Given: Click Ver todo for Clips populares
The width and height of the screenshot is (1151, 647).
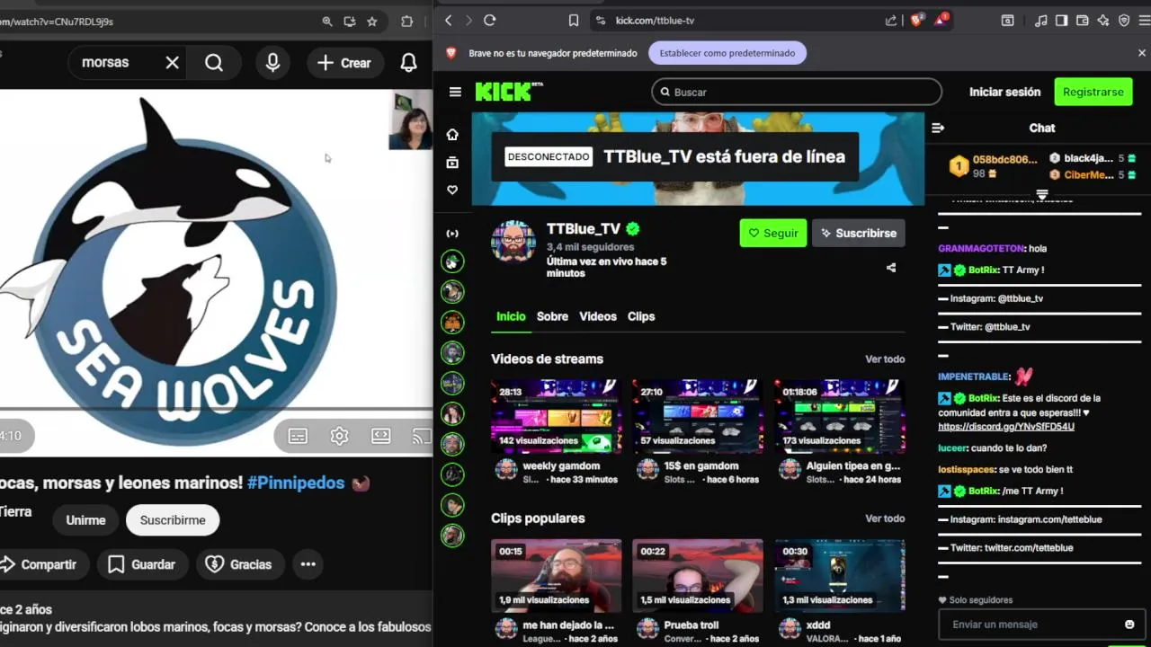Looking at the screenshot, I should click(885, 518).
